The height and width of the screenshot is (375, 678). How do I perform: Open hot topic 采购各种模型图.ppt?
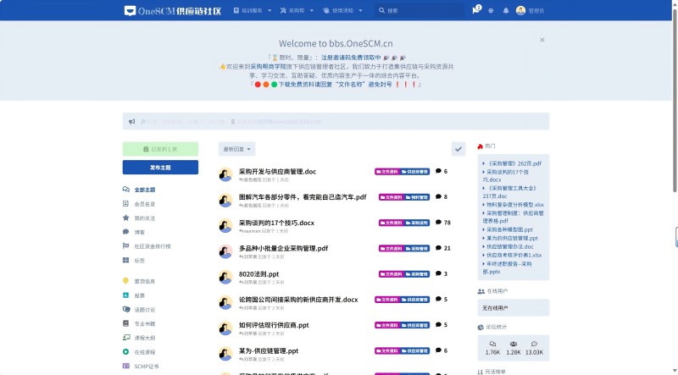point(509,229)
